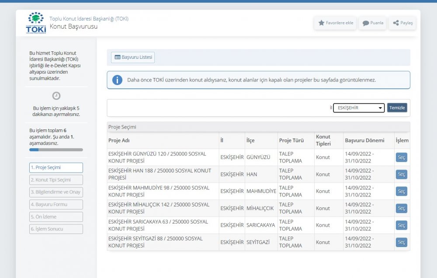Select the MİHALIÇÇIK project with Seç
Viewport: 437px width, 278px height.
click(401, 208)
